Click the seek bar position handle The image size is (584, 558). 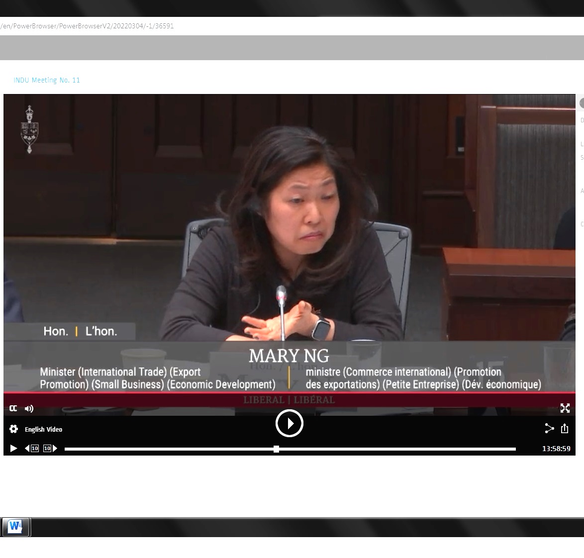pyautogui.click(x=276, y=449)
